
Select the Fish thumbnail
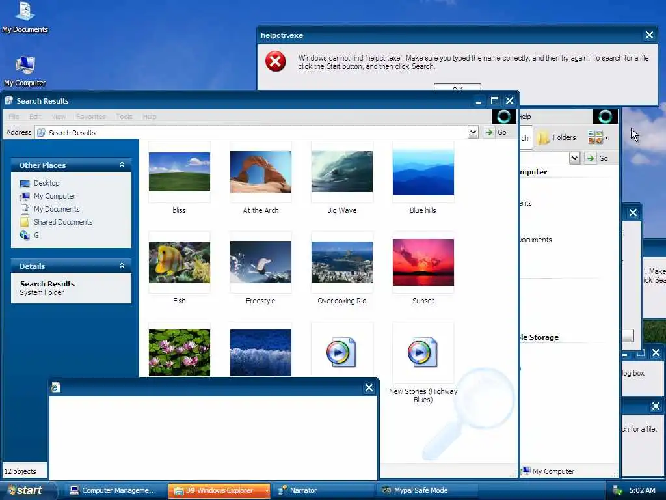180,262
